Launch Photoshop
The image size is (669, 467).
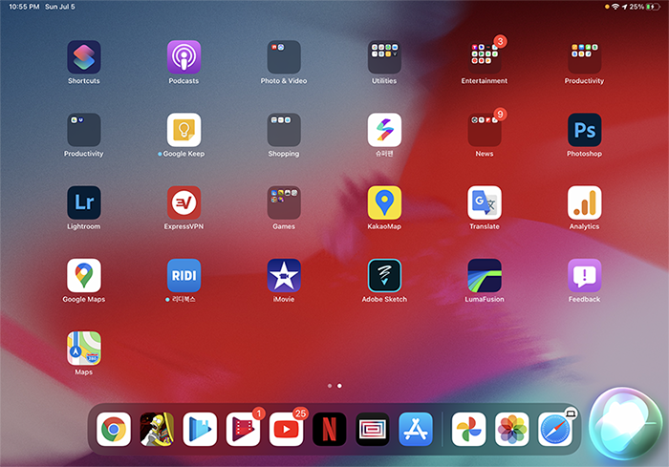tap(584, 130)
